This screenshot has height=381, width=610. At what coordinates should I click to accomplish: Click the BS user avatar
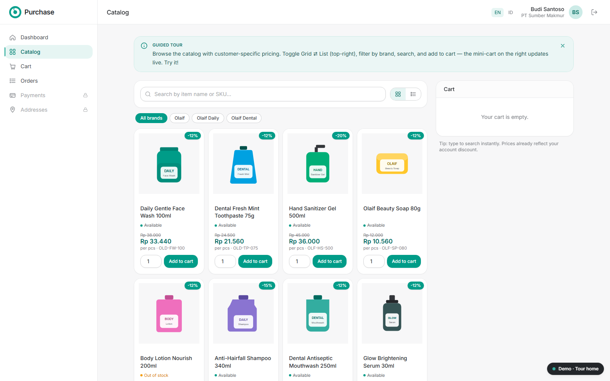(576, 12)
